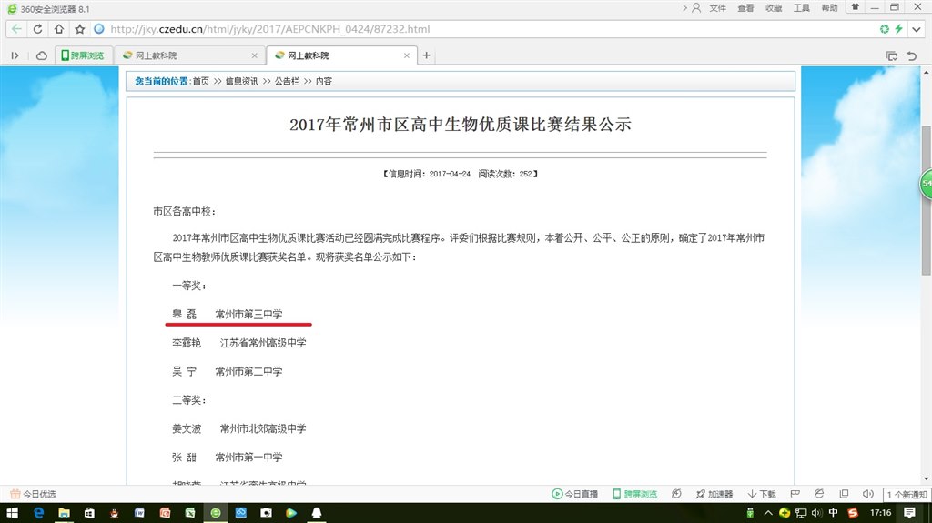
Task: Expand the chevron left of account icon
Action: [684, 7]
